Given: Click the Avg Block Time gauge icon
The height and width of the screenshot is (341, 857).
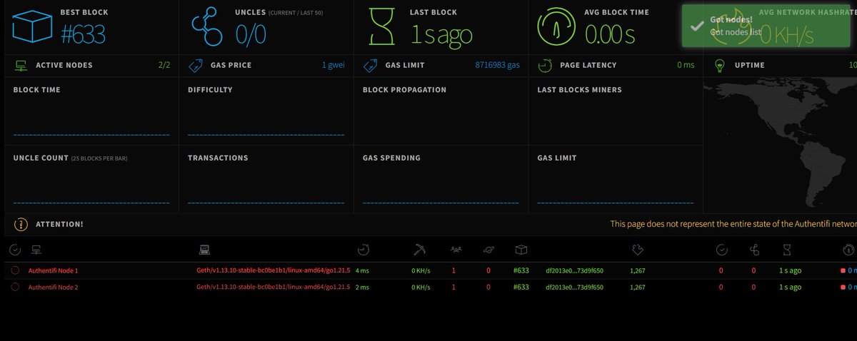Looking at the screenshot, I should click(x=556, y=26).
